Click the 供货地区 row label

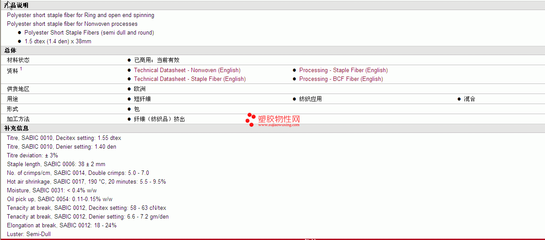click(18, 89)
